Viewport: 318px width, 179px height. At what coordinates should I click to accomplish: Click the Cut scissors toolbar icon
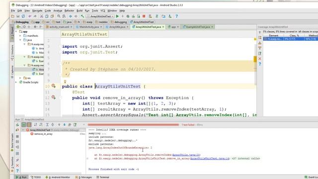point(41,16)
